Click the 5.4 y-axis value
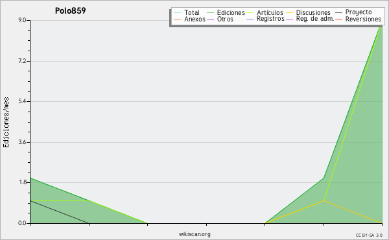The image size is (389, 240). (x=22, y=101)
